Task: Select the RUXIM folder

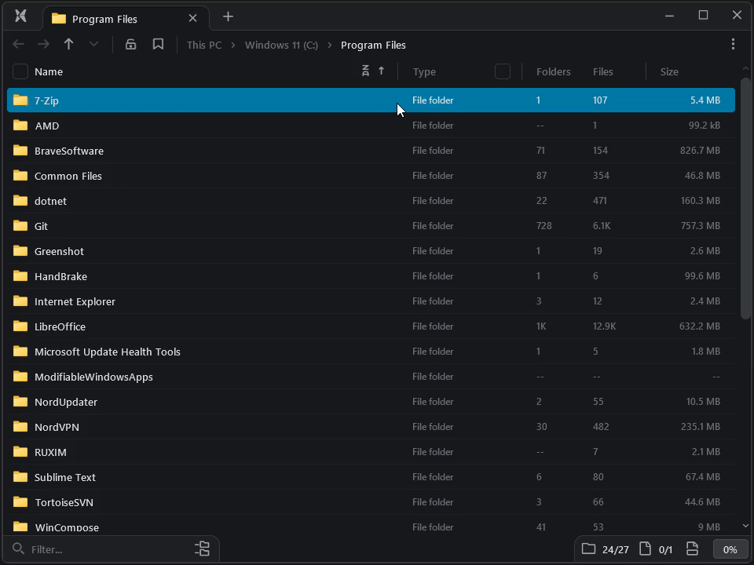Action: 371,452
